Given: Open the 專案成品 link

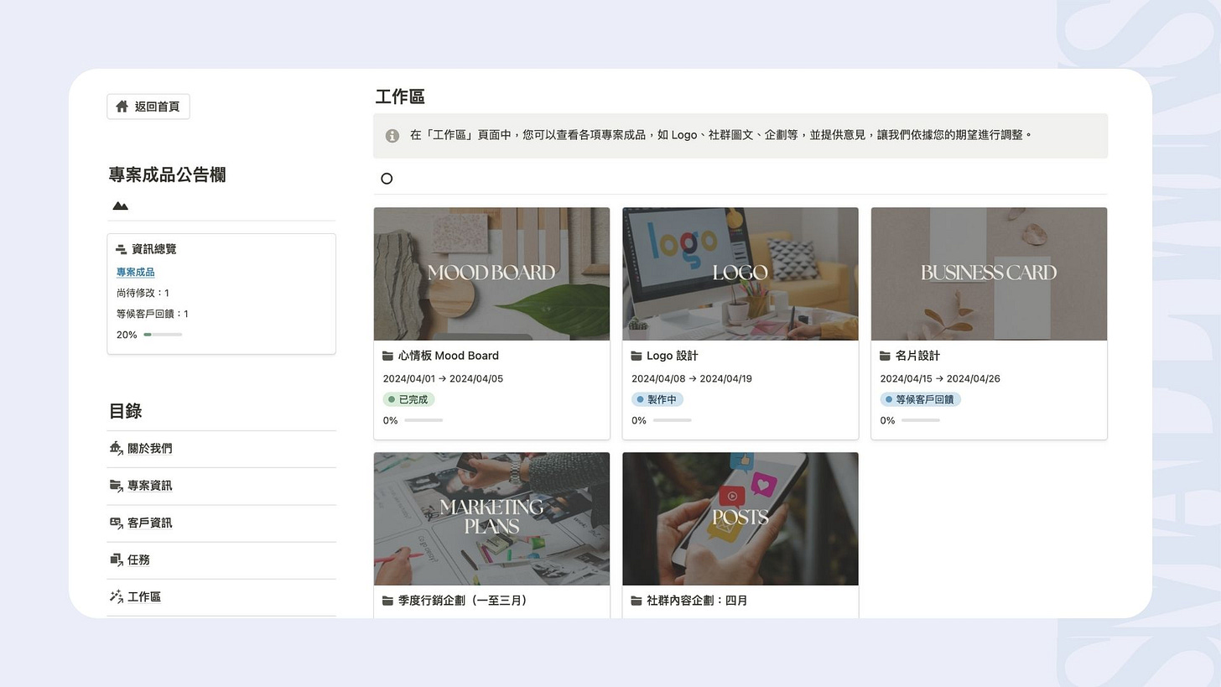Looking at the screenshot, I should coord(135,272).
